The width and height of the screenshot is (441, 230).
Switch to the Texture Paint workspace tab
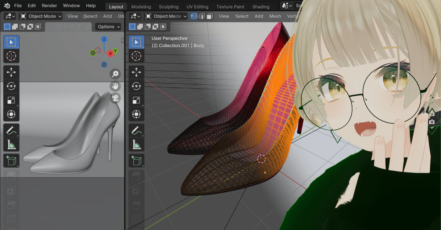click(x=230, y=7)
